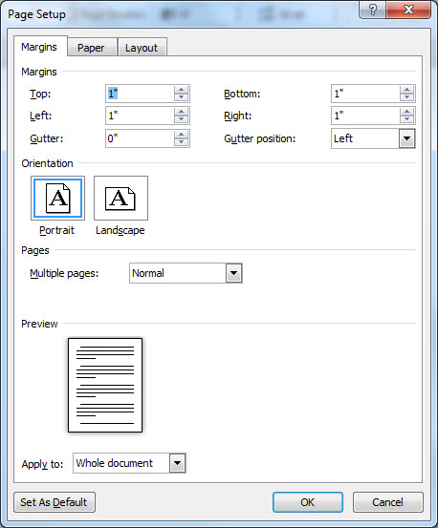
Task: Click the Cancel button
Action: [x=387, y=502]
